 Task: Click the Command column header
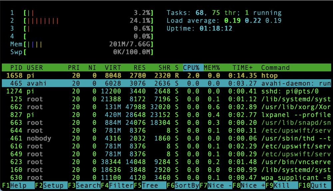275,68
